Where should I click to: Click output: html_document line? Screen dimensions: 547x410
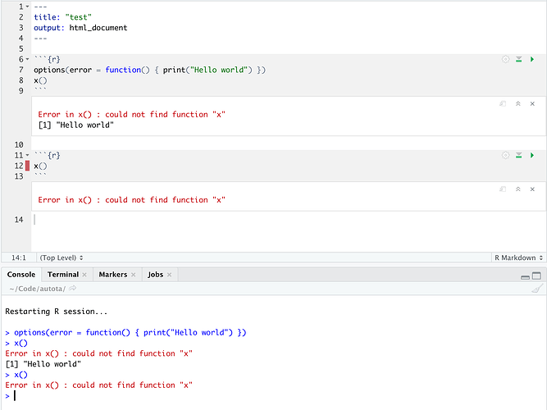80,28
